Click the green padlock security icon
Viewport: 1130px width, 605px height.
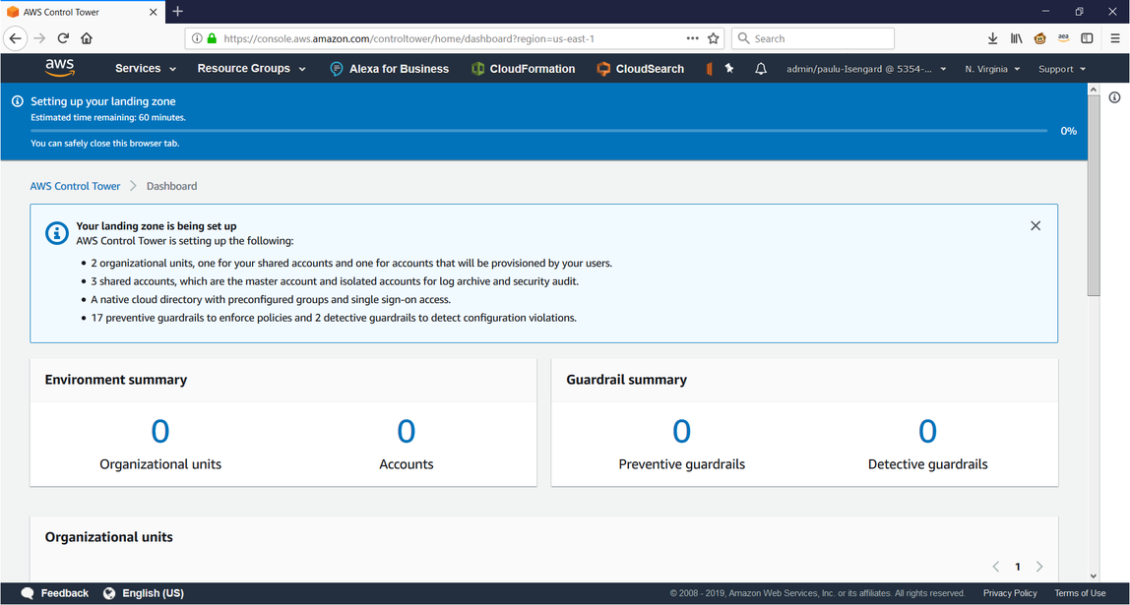[x=212, y=38]
